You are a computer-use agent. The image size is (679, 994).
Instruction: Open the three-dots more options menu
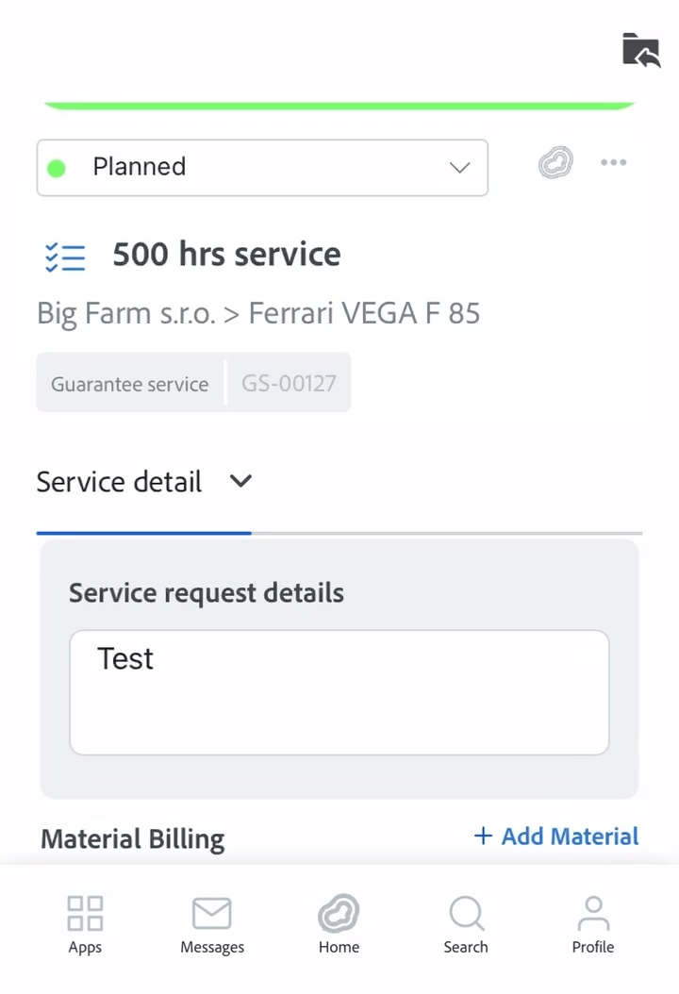click(x=613, y=162)
